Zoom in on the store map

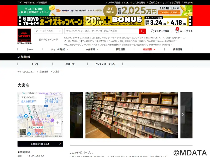tap(58, 123)
